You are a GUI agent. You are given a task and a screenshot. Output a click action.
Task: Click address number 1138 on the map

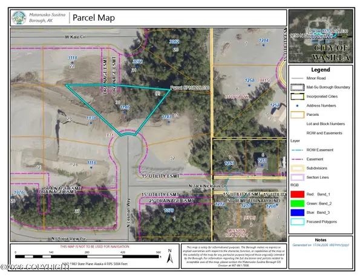point(91,118)
